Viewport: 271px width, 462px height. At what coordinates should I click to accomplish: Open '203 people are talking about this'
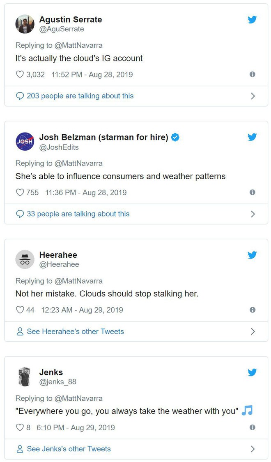[75, 96]
